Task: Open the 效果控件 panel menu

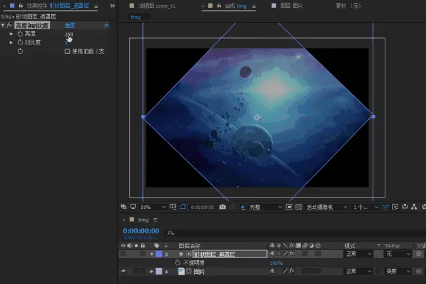Action: tap(96, 6)
